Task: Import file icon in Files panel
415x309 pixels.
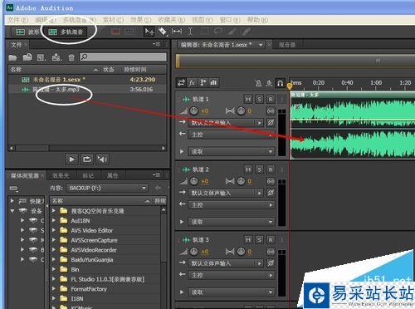Action: tap(27, 57)
